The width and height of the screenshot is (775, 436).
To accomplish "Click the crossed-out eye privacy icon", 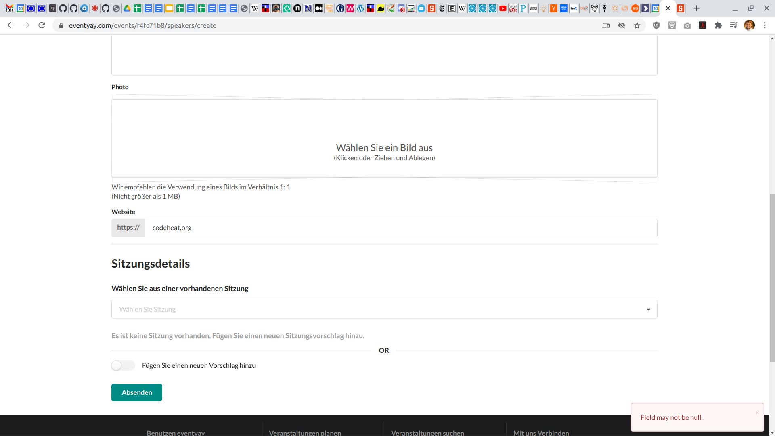I will pyautogui.click(x=622, y=25).
